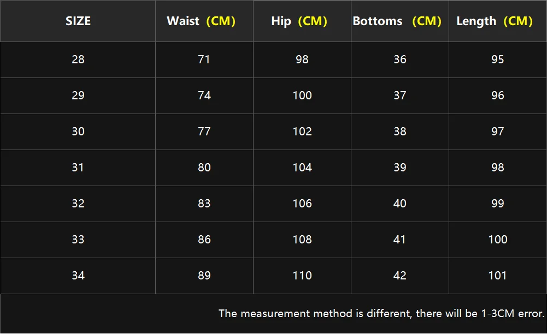Click waist measurement 89
Viewport: 547px width, 334px height.
click(204, 276)
